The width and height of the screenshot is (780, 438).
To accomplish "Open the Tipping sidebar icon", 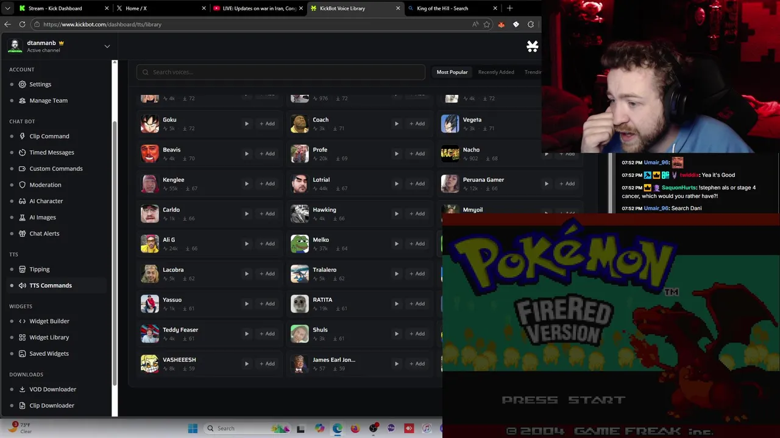I will pos(23,269).
